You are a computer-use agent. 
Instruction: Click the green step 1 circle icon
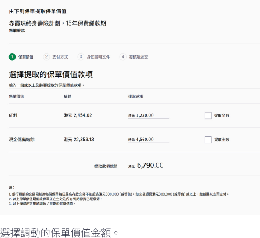[x=12, y=57]
